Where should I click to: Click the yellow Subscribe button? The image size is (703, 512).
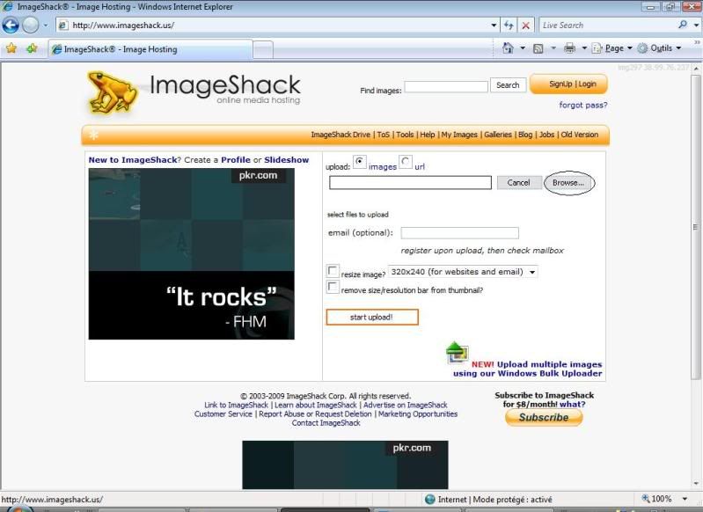click(x=544, y=417)
